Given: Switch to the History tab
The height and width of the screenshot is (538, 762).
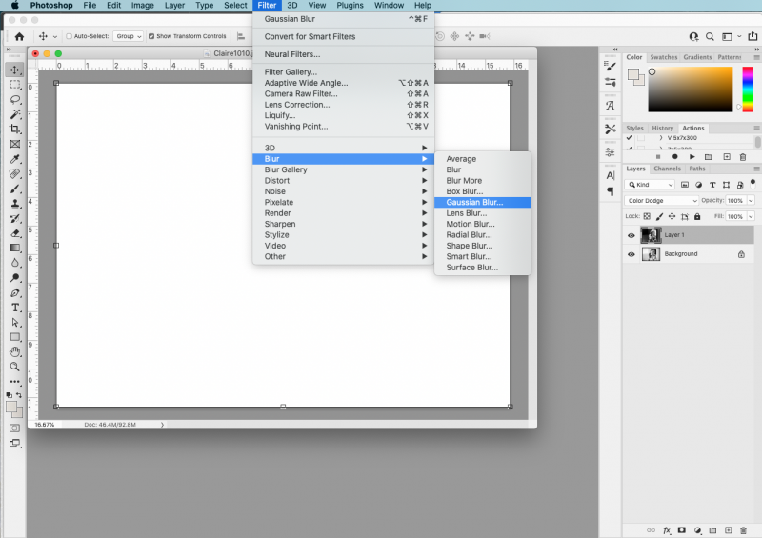Looking at the screenshot, I should (662, 129).
